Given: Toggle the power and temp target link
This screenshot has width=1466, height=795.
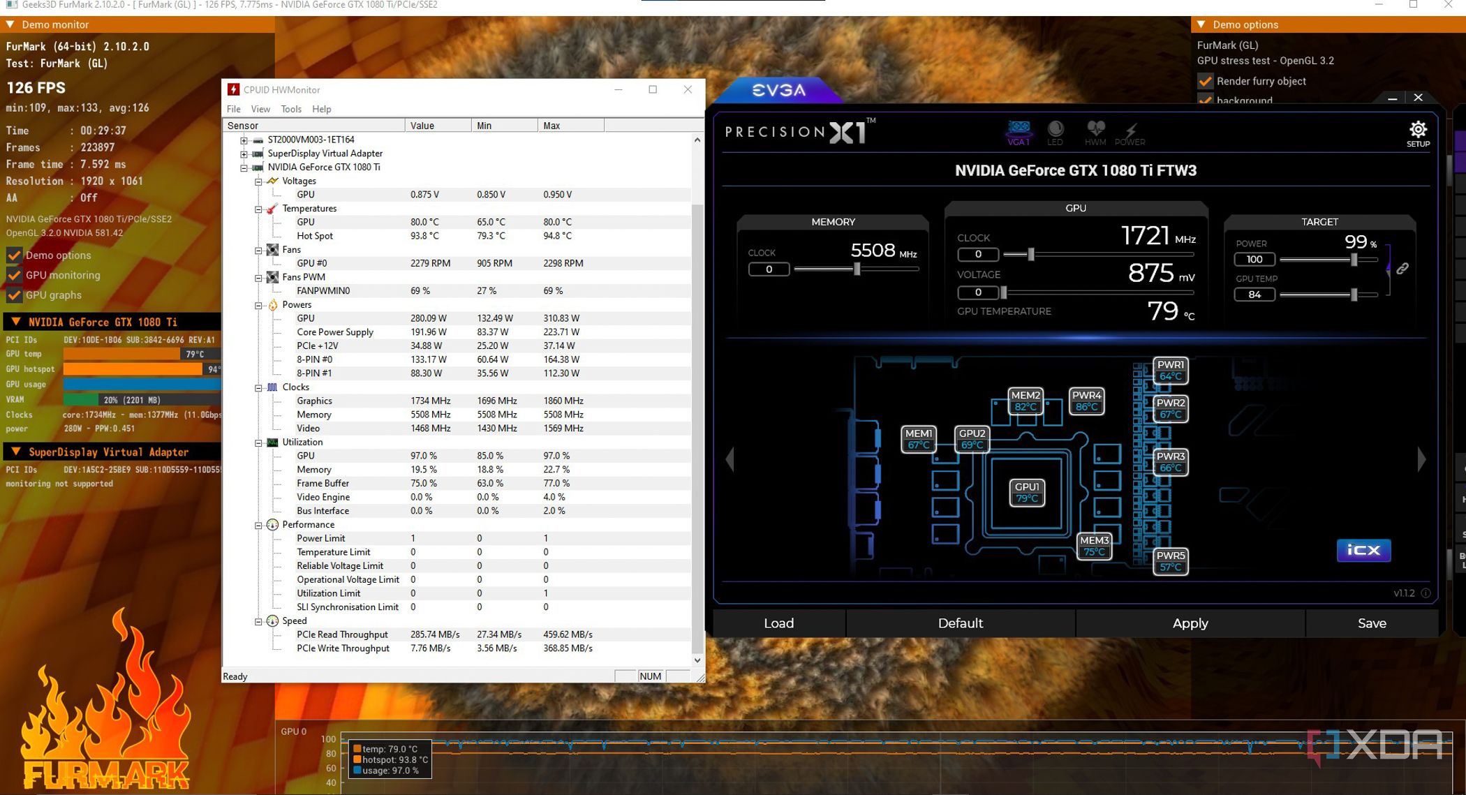Looking at the screenshot, I should [1402, 269].
